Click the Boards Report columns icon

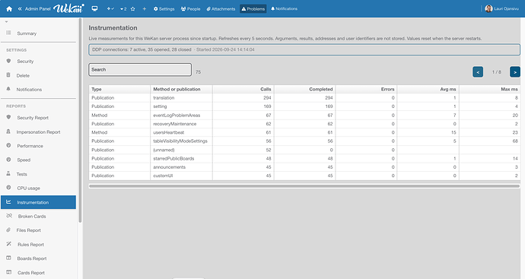click(x=8, y=258)
